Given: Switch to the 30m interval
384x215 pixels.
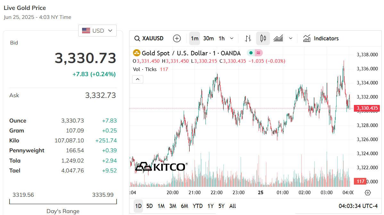Looking at the screenshot, I should (x=208, y=38).
